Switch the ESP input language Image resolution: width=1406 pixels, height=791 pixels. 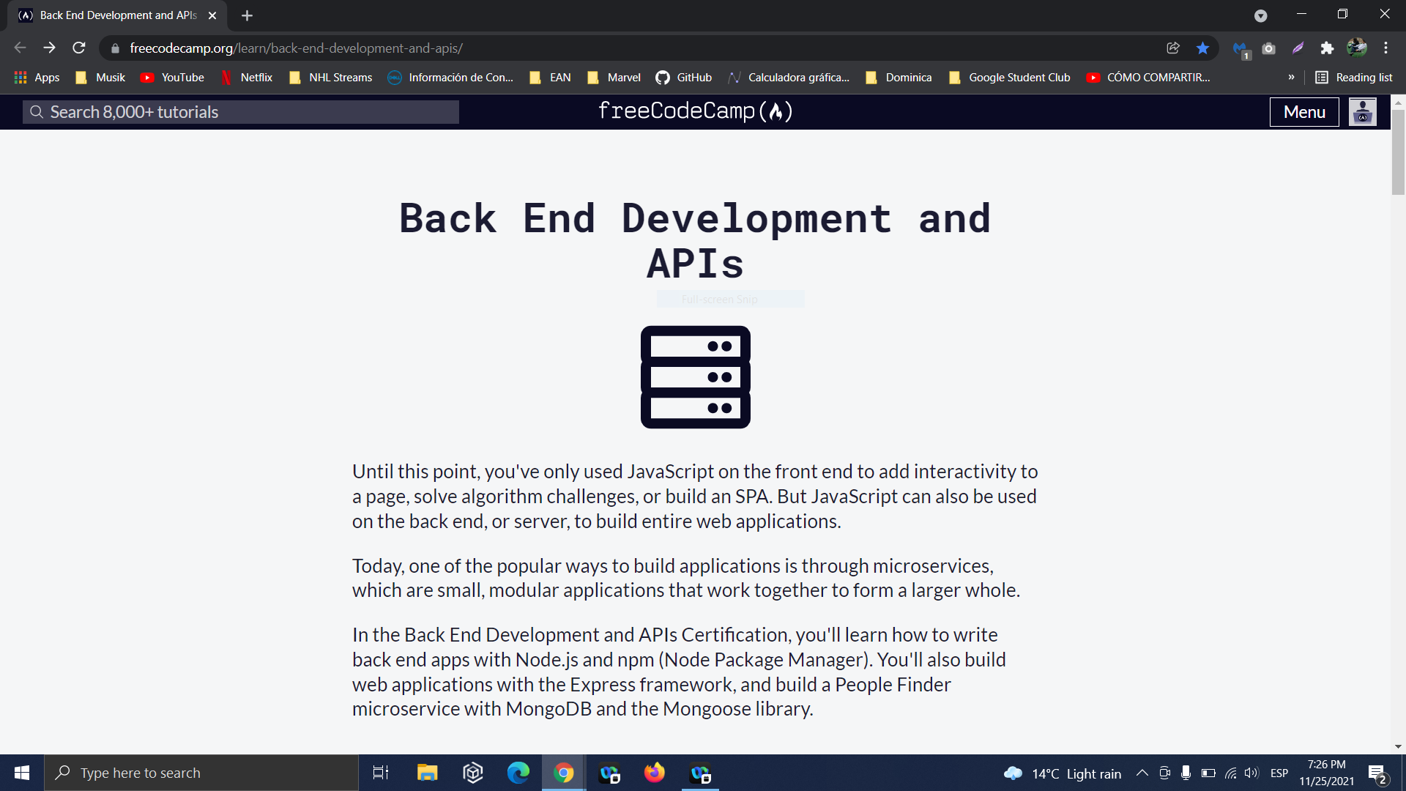click(x=1279, y=773)
